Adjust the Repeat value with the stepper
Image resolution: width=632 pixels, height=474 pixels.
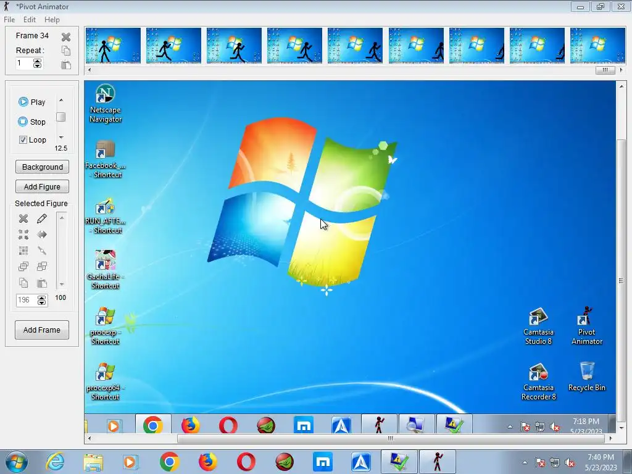(x=38, y=64)
